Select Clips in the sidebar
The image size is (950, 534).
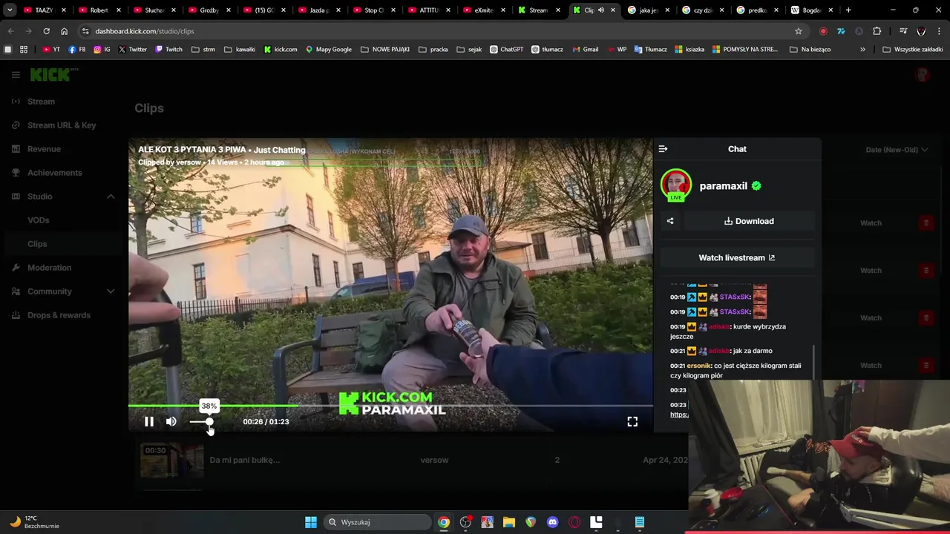point(37,244)
